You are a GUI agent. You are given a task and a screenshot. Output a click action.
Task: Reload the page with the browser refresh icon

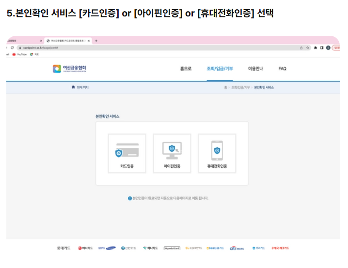point(12,47)
